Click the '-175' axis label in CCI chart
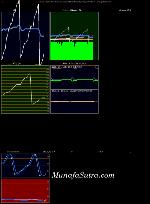150x204 pixels. tap(48, 112)
